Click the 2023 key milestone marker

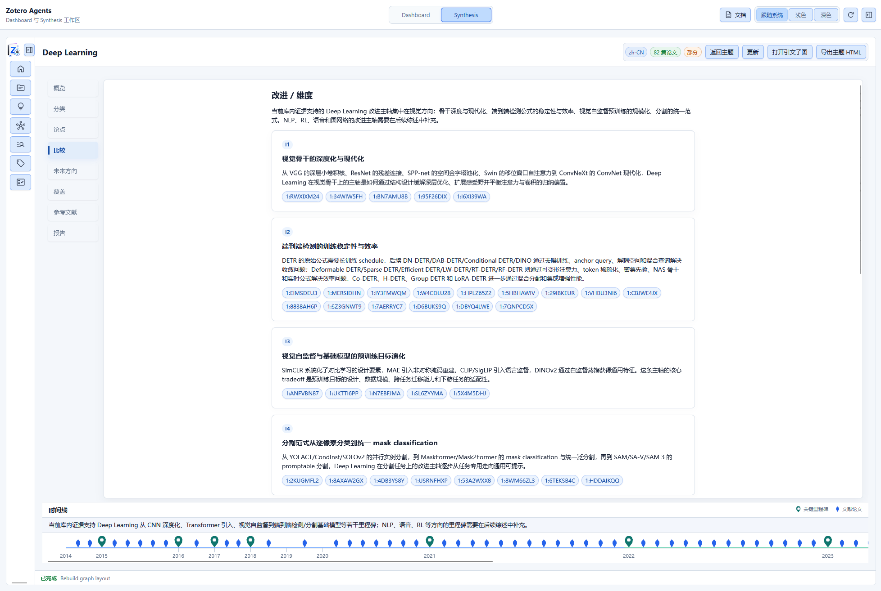[828, 541]
